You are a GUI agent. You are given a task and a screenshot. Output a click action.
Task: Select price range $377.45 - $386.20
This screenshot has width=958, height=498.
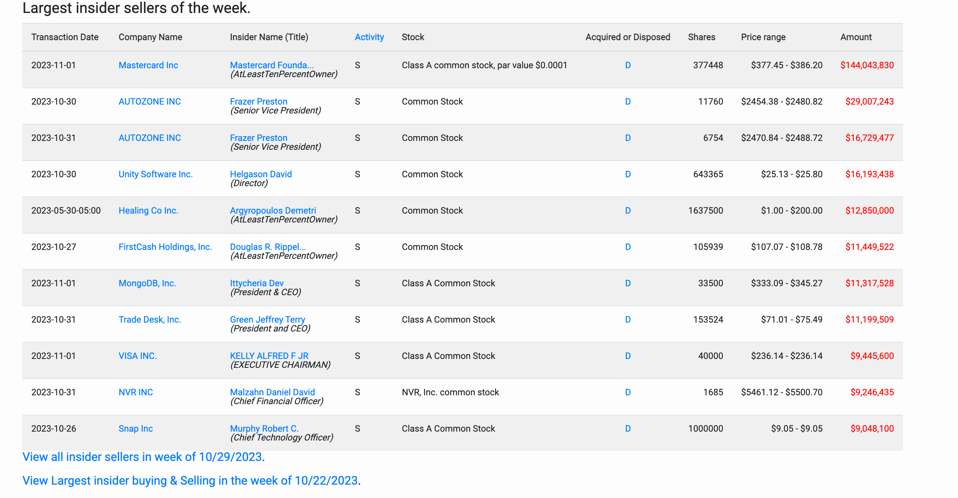pos(787,65)
